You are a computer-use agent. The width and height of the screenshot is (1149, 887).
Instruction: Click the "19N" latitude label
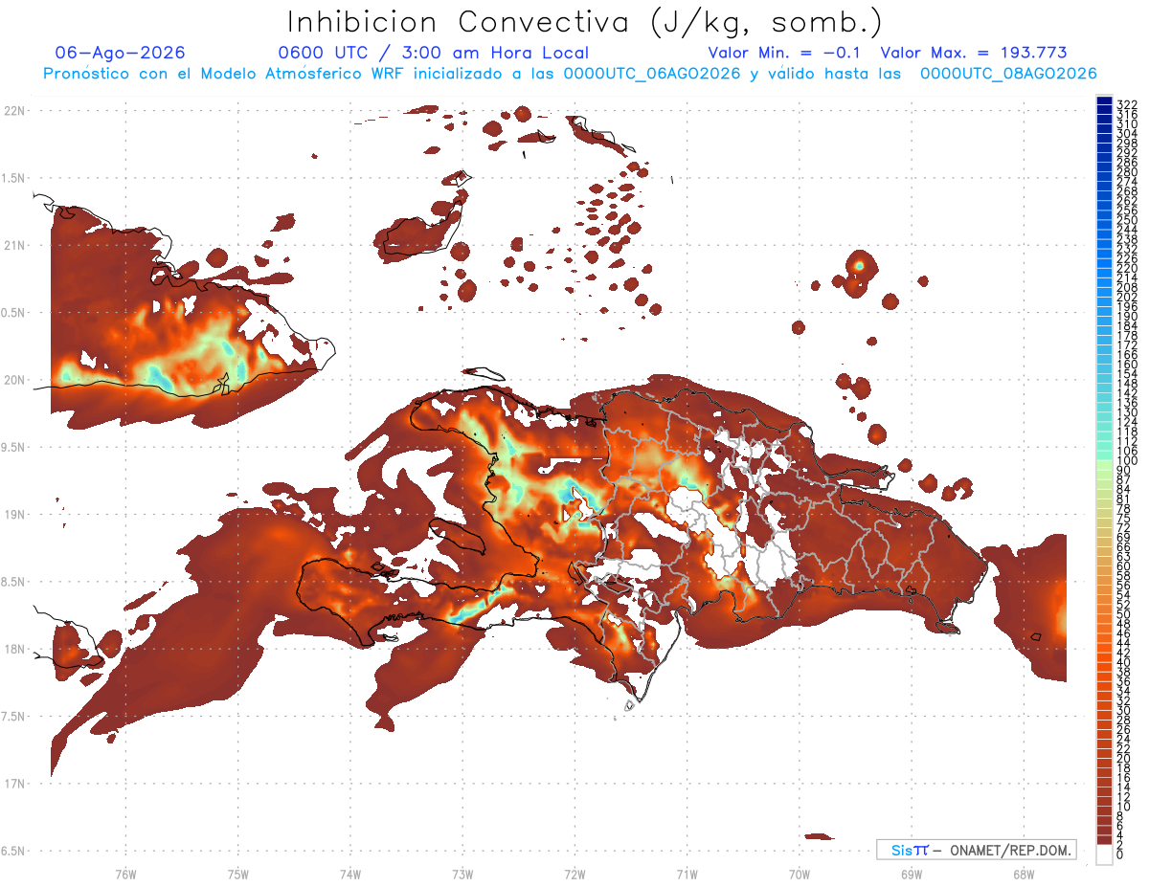[15, 515]
